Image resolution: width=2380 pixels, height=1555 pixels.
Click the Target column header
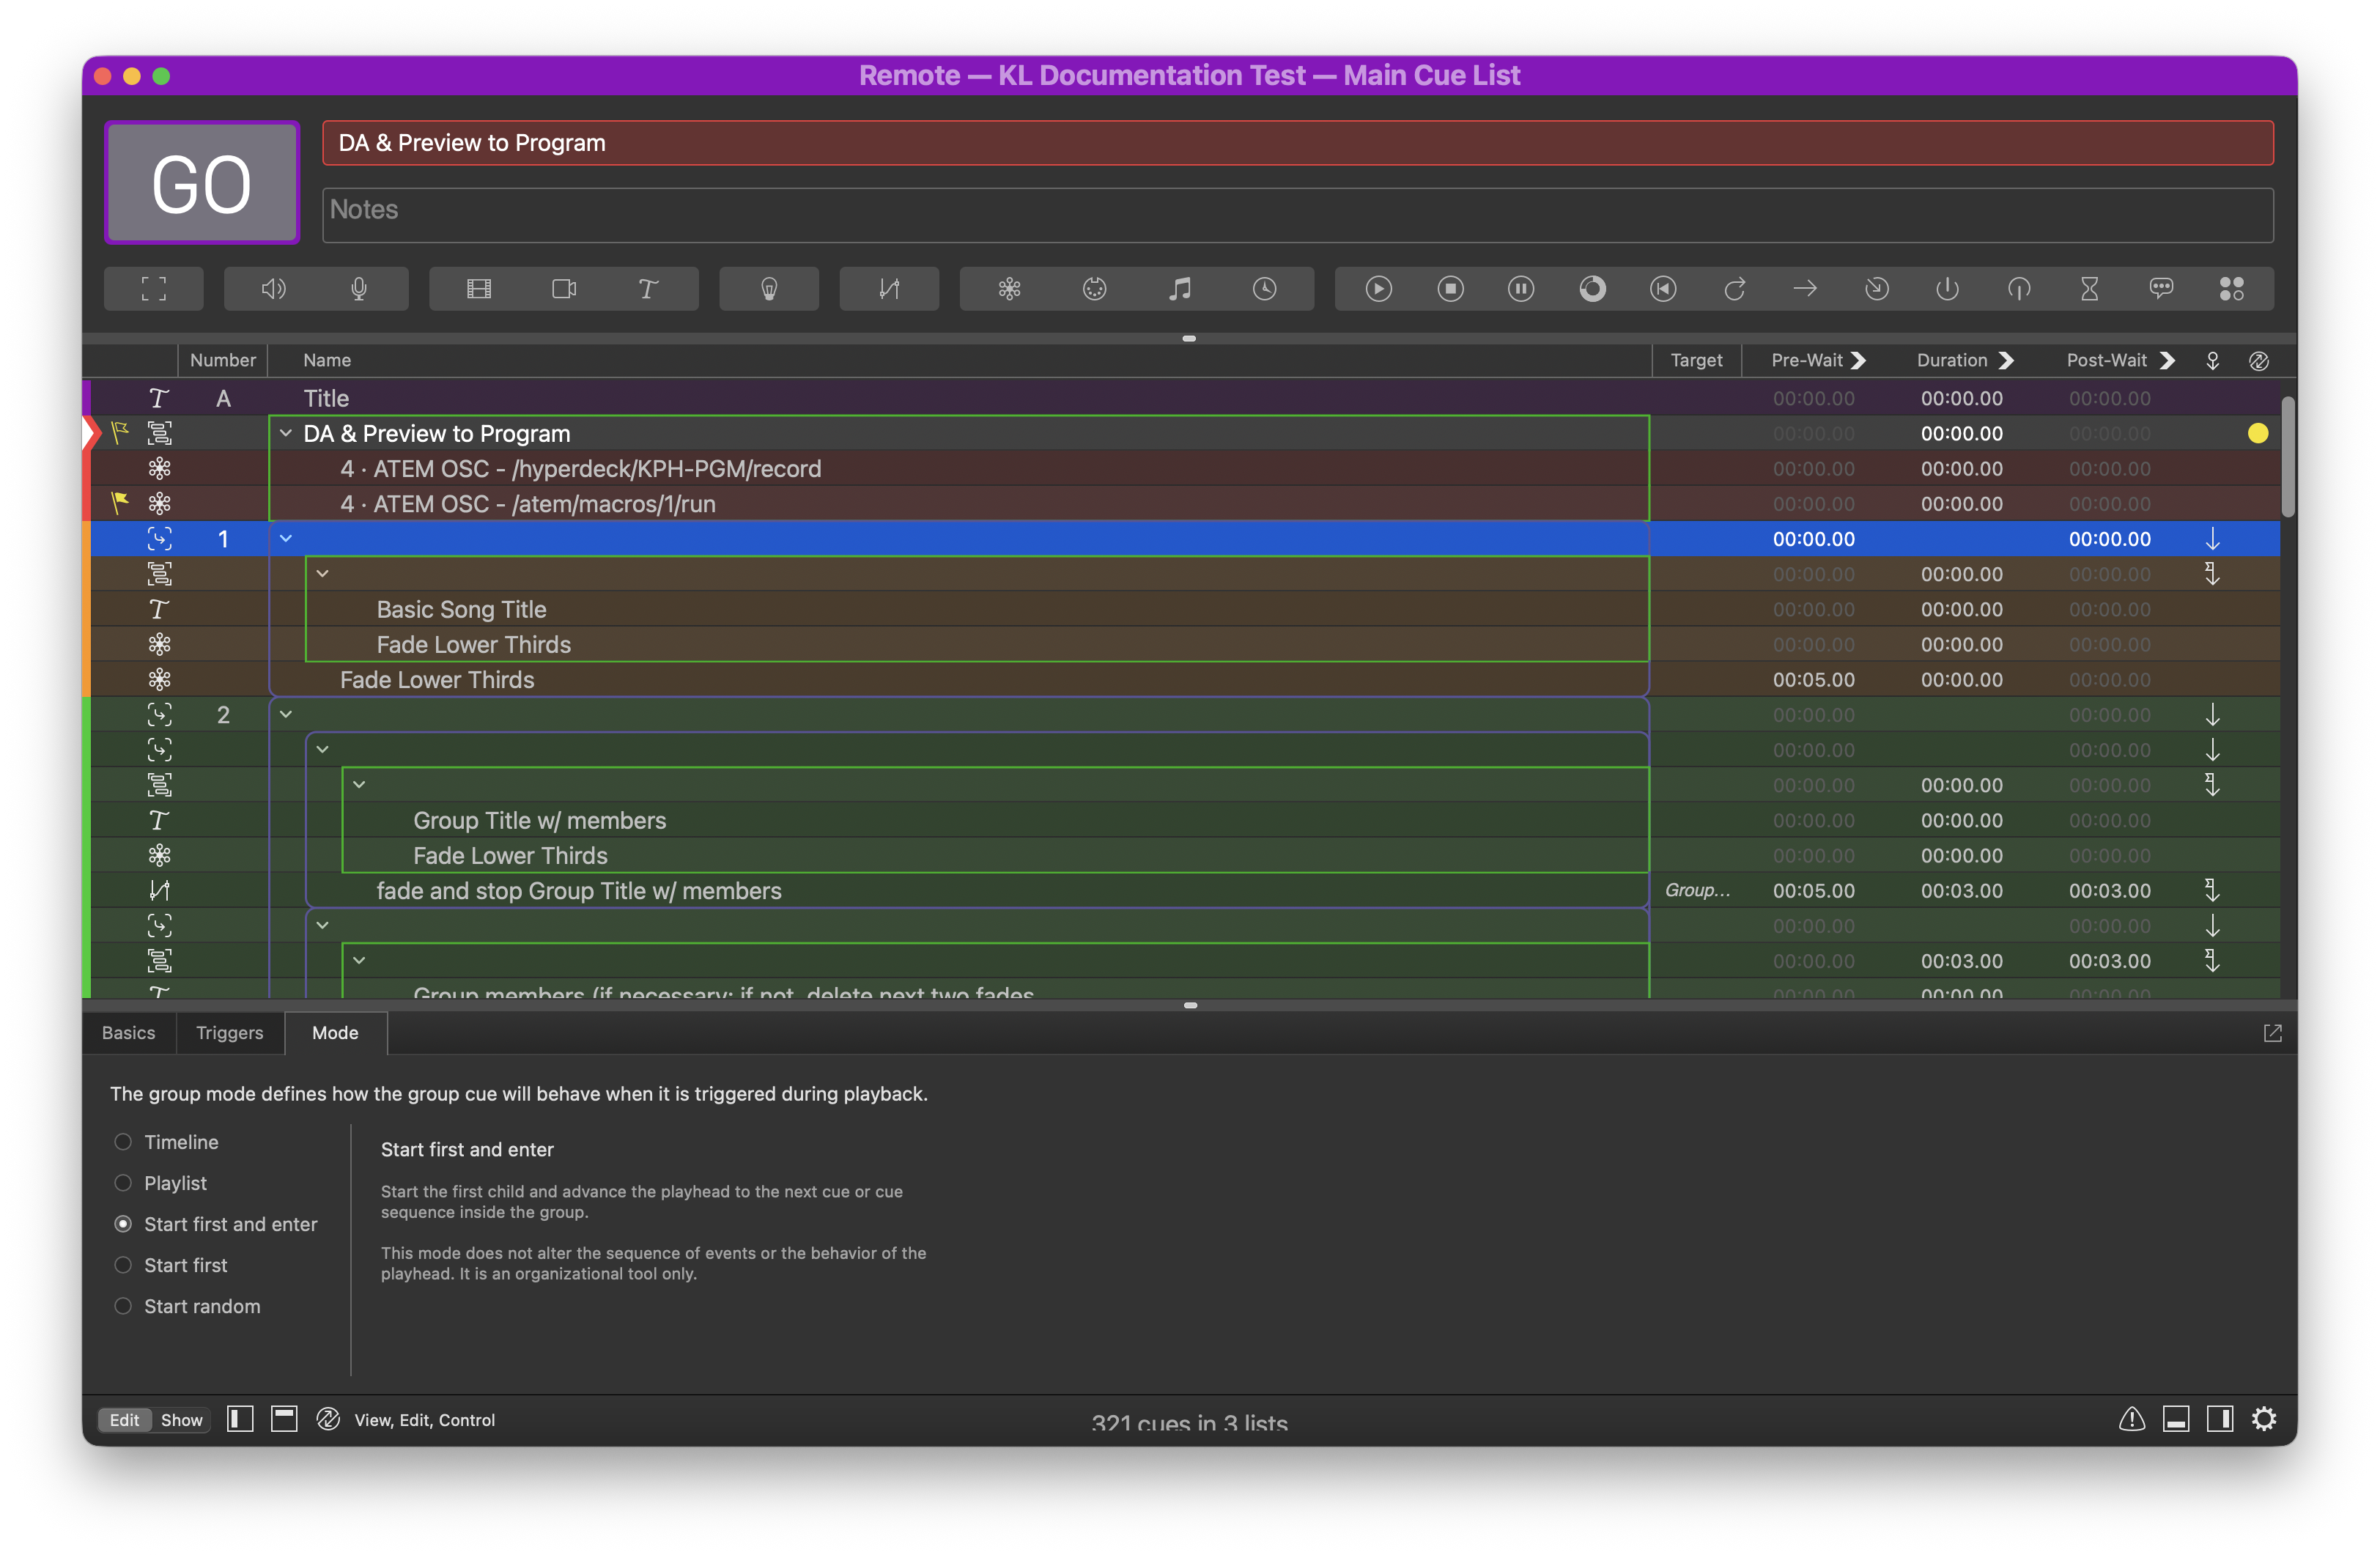(x=1696, y=360)
